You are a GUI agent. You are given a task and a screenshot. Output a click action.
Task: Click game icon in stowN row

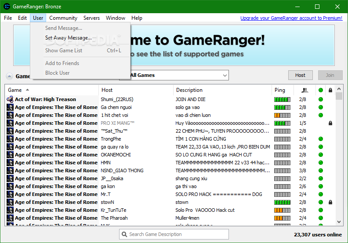tap(10, 202)
